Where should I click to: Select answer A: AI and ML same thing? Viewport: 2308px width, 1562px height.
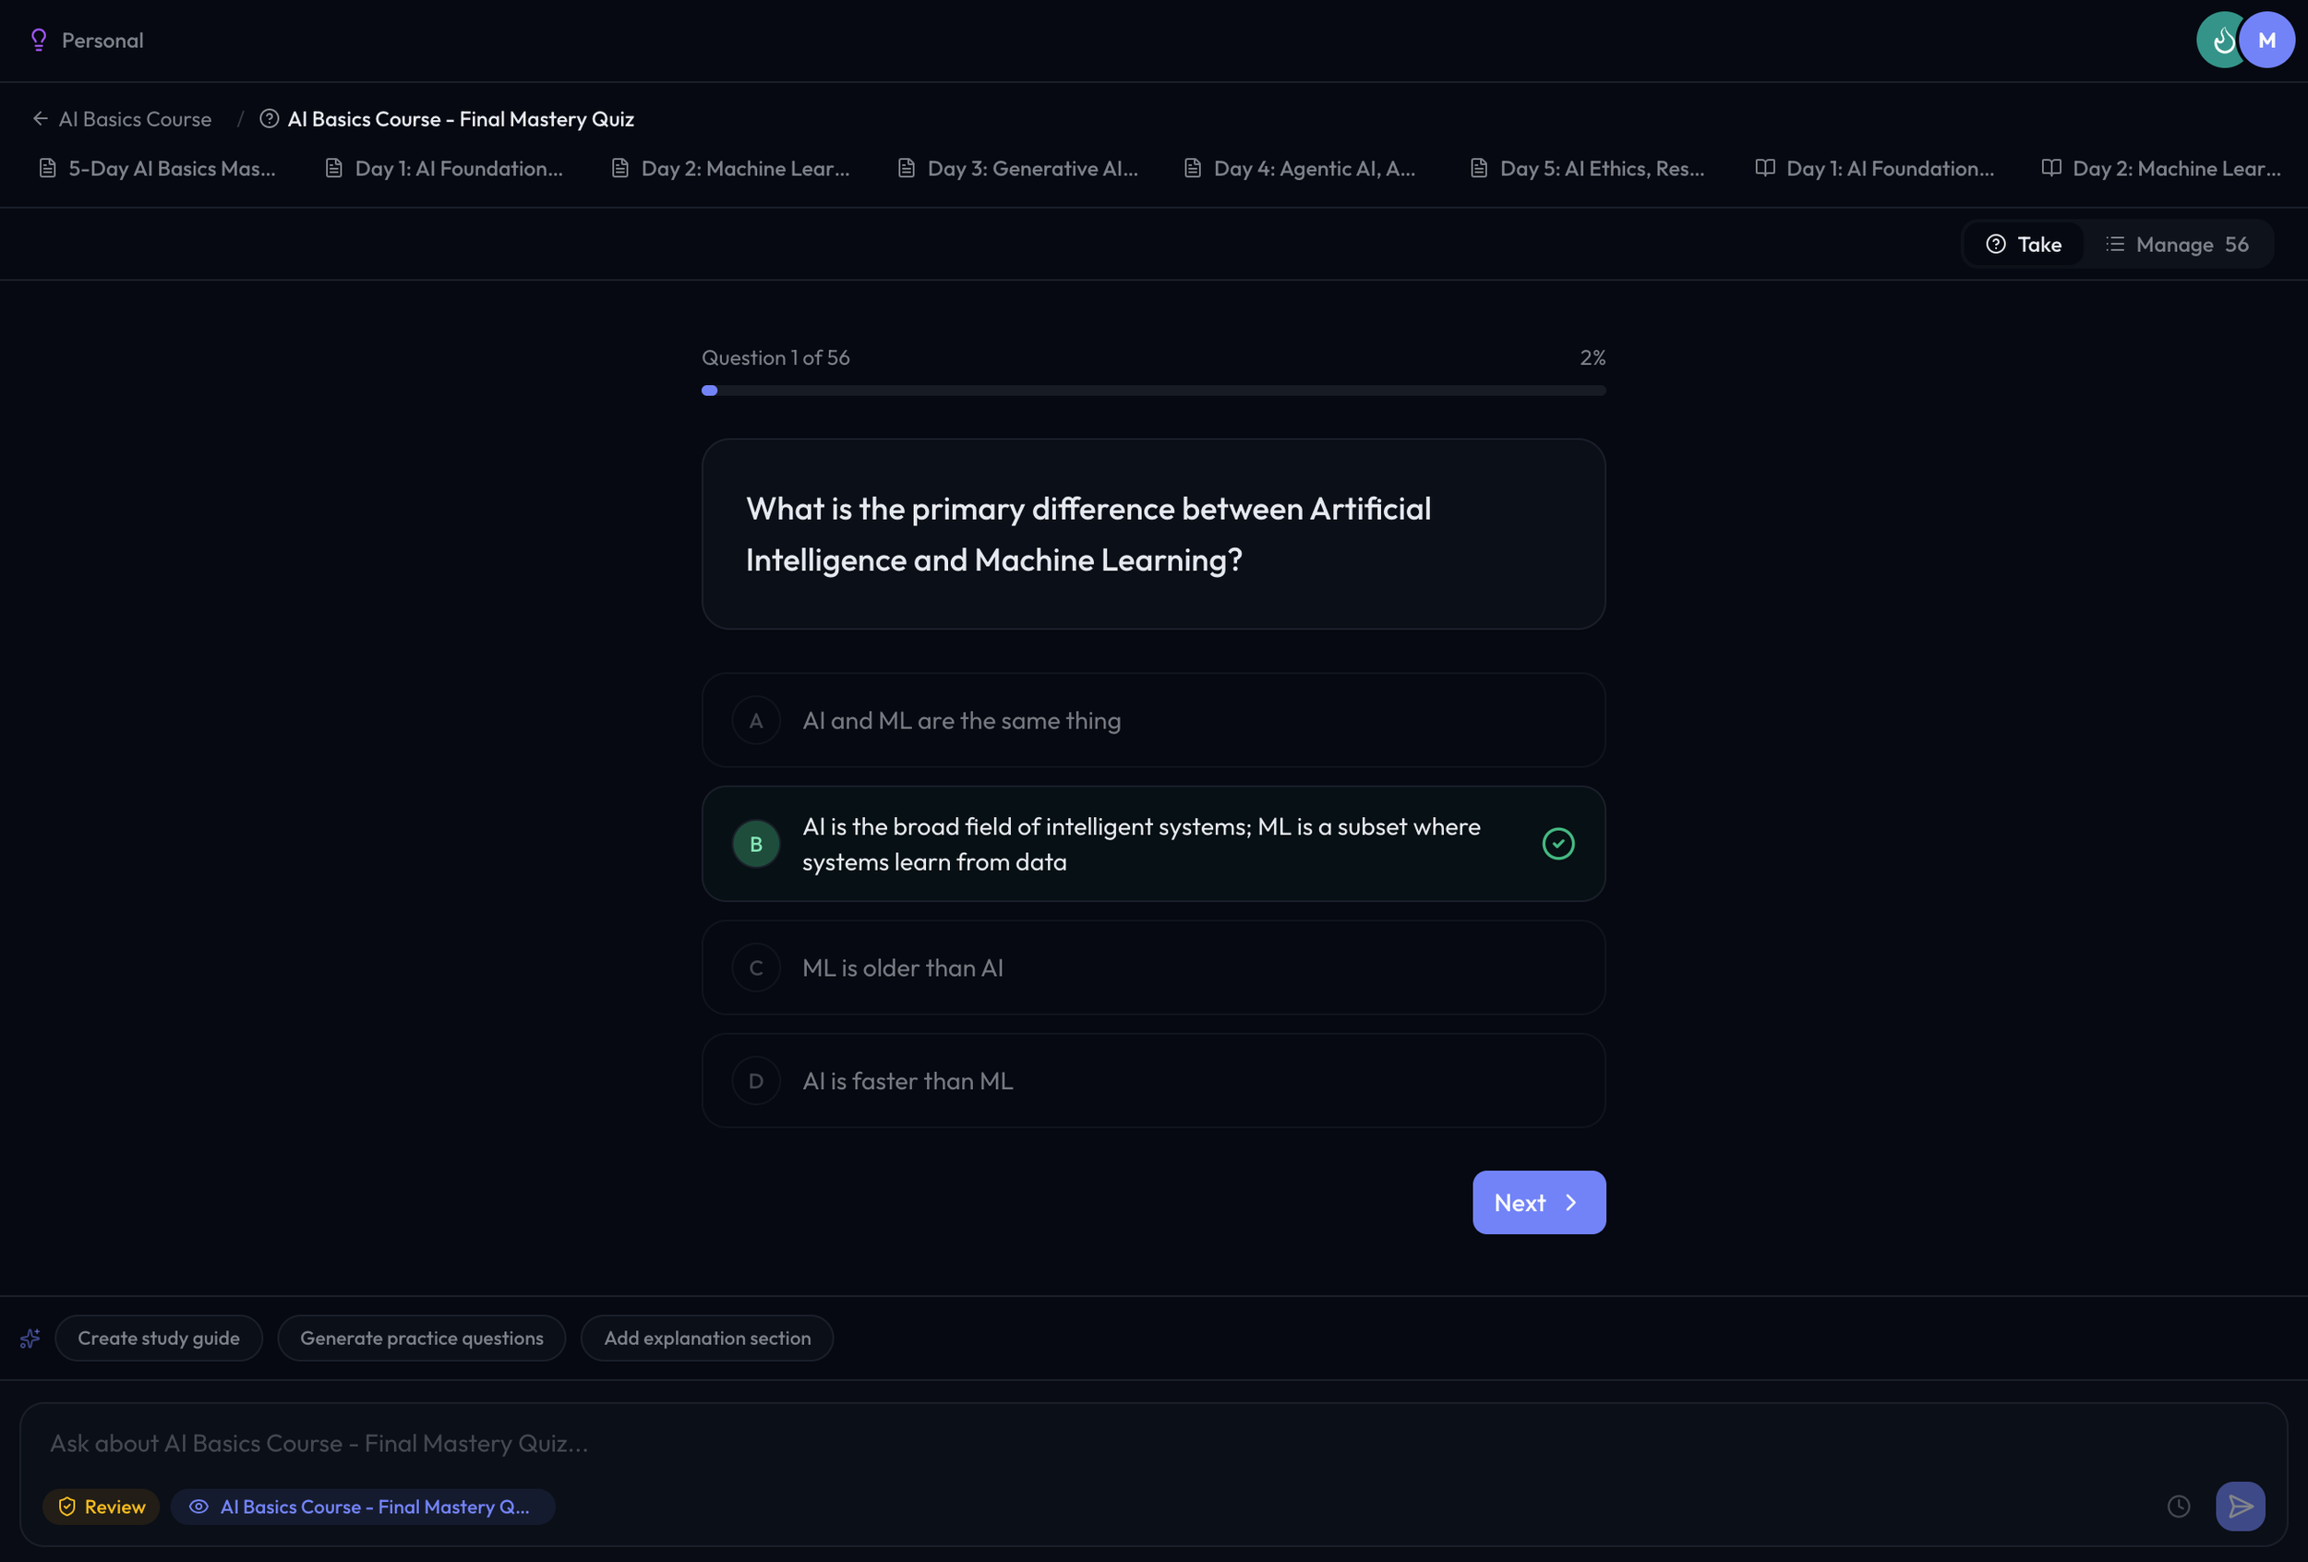1152,720
